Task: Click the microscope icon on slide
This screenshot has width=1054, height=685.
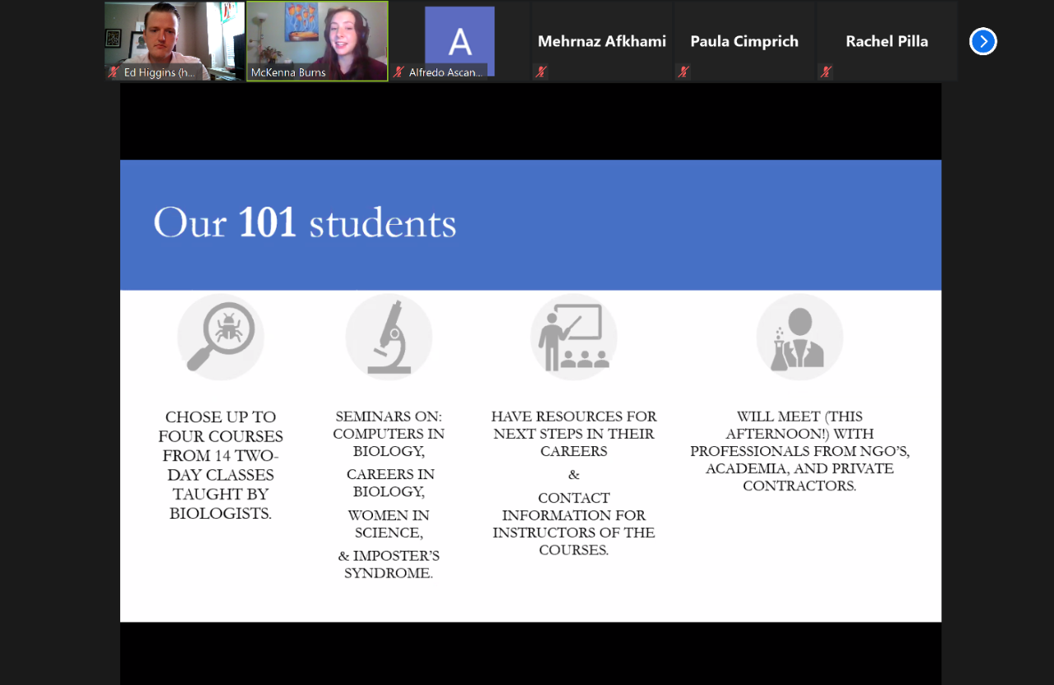Action: pyautogui.click(x=389, y=337)
